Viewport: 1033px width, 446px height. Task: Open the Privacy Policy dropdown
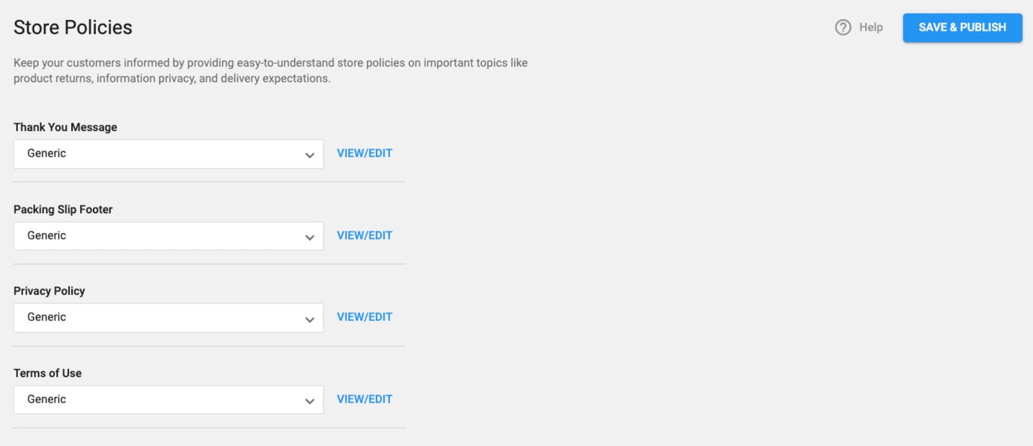pos(168,318)
